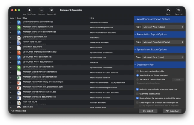The height and width of the screenshot is (125, 194).
Task: Open the Microsoft Excel (*.xlsx) type dropdown
Action: [x=163, y=57]
